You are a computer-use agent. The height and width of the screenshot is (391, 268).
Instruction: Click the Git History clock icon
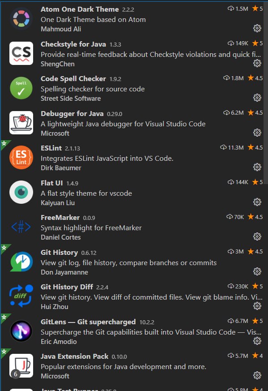[21, 262]
